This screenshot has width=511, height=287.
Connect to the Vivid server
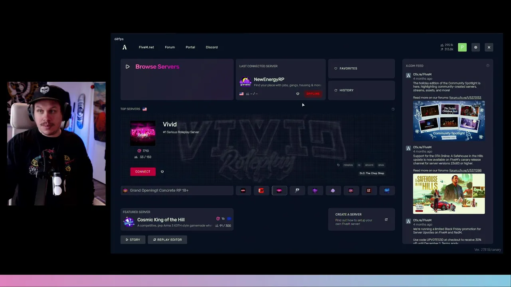pos(143,171)
